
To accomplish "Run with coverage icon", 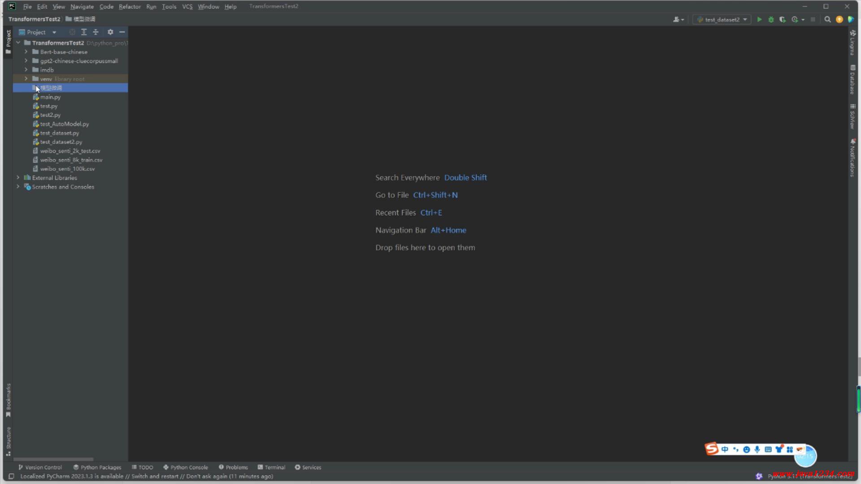I will [783, 20].
